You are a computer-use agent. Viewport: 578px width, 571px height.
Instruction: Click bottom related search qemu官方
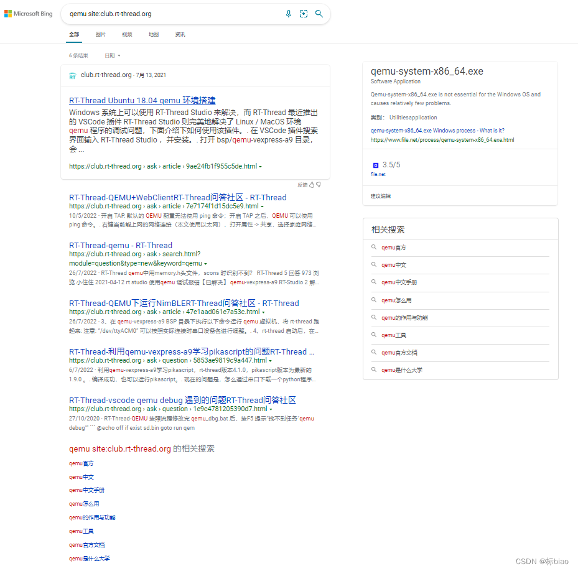[x=81, y=463]
